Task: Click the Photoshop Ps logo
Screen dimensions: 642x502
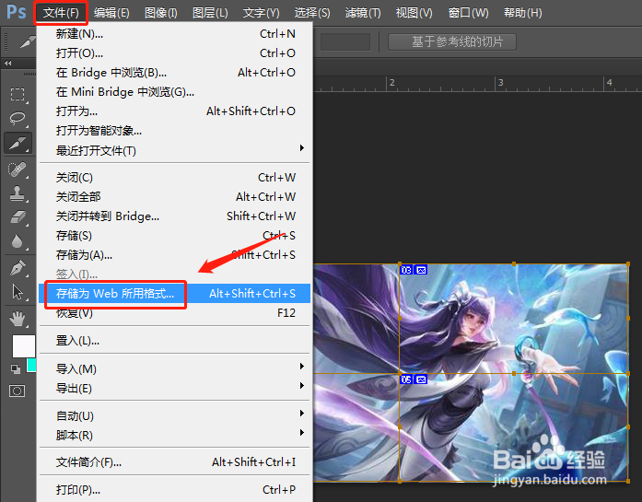Action: pos(17,12)
